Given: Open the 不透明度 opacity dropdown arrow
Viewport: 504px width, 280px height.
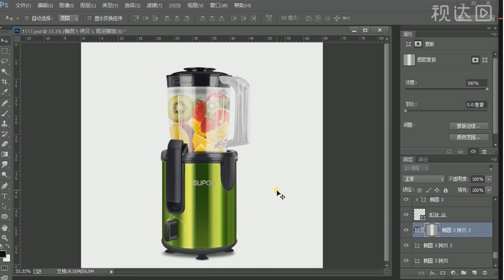Looking at the screenshot, I should [x=489, y=179].
